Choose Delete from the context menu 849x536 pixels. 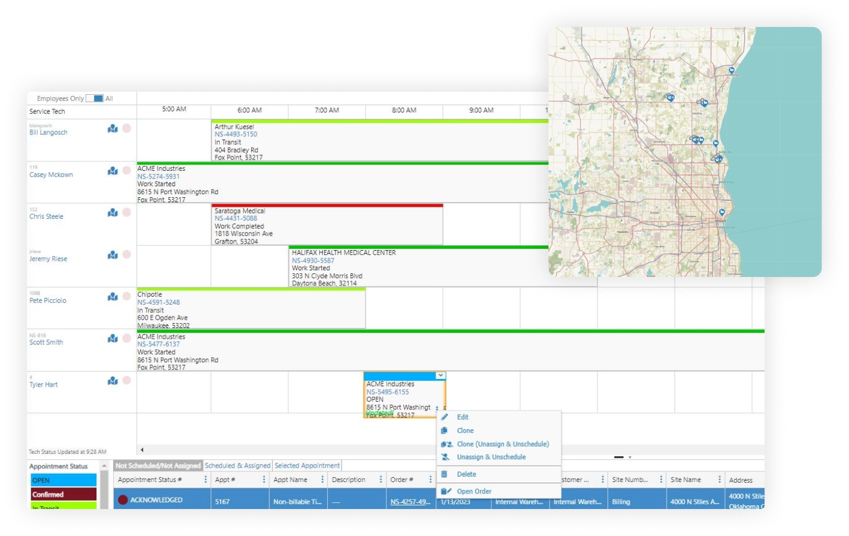(466, 474)
